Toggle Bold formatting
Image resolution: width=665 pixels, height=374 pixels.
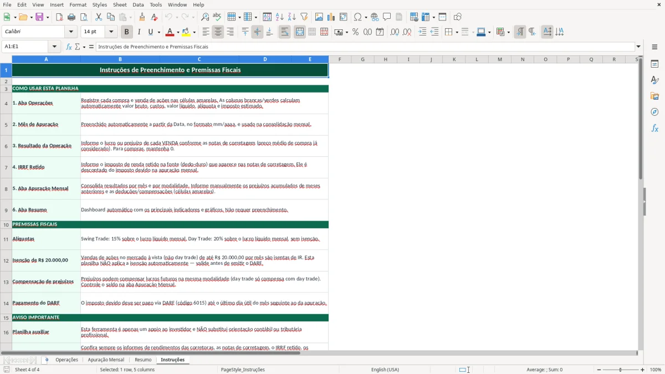[x=126, y=32]
